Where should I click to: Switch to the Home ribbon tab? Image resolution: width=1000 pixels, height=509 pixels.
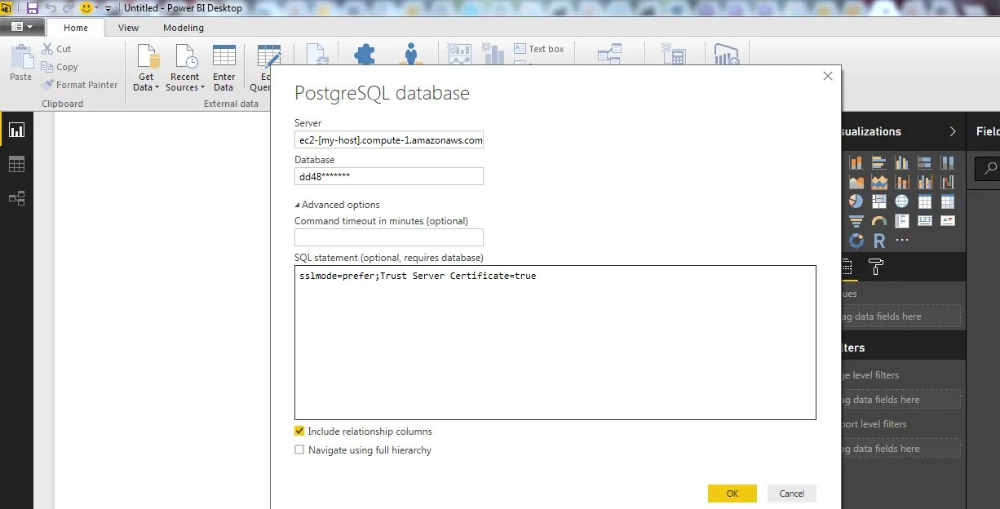[76, 28]
